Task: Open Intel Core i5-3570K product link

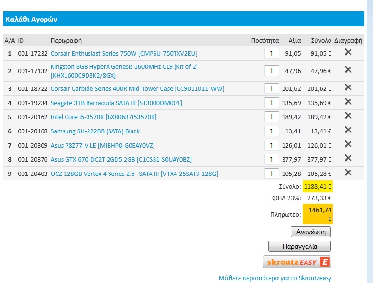Action: (104, 117)
